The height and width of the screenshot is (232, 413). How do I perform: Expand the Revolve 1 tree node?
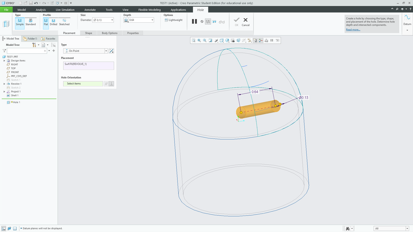4,84
